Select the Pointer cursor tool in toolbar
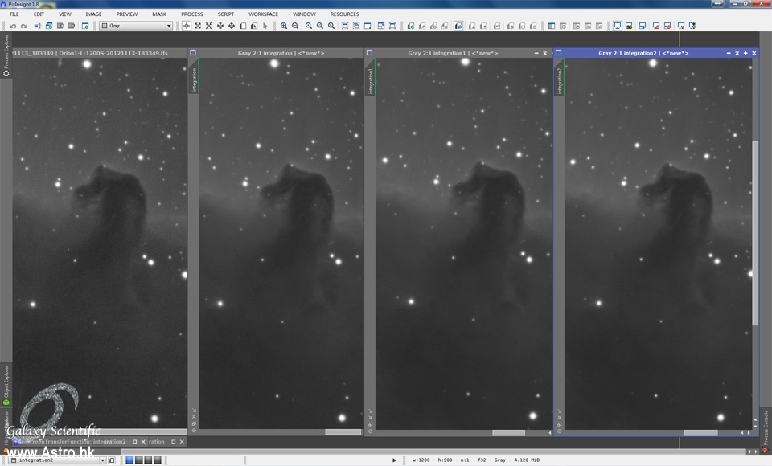The image size is (772, 466). tap(265, 26)
